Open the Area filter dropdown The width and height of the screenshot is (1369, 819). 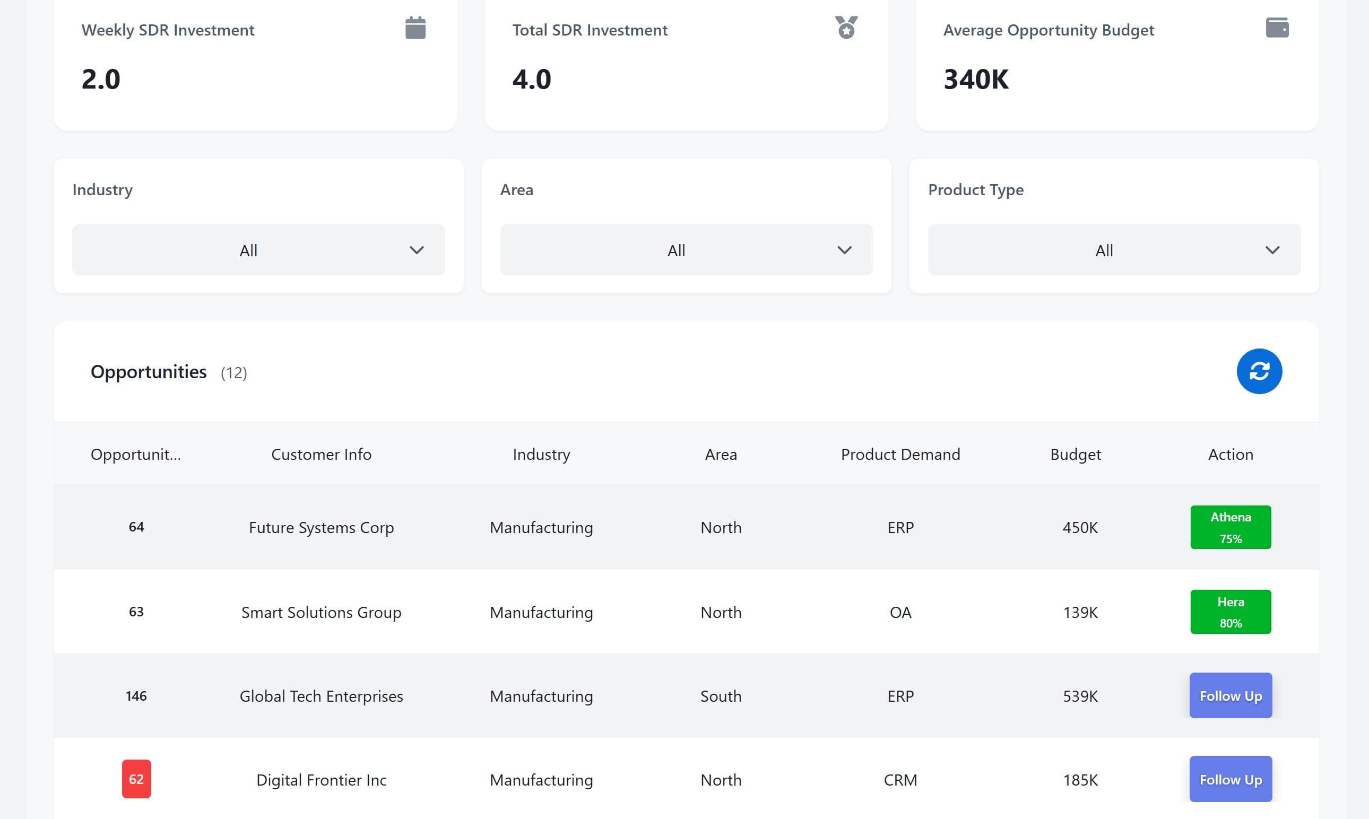click(686, 250)
